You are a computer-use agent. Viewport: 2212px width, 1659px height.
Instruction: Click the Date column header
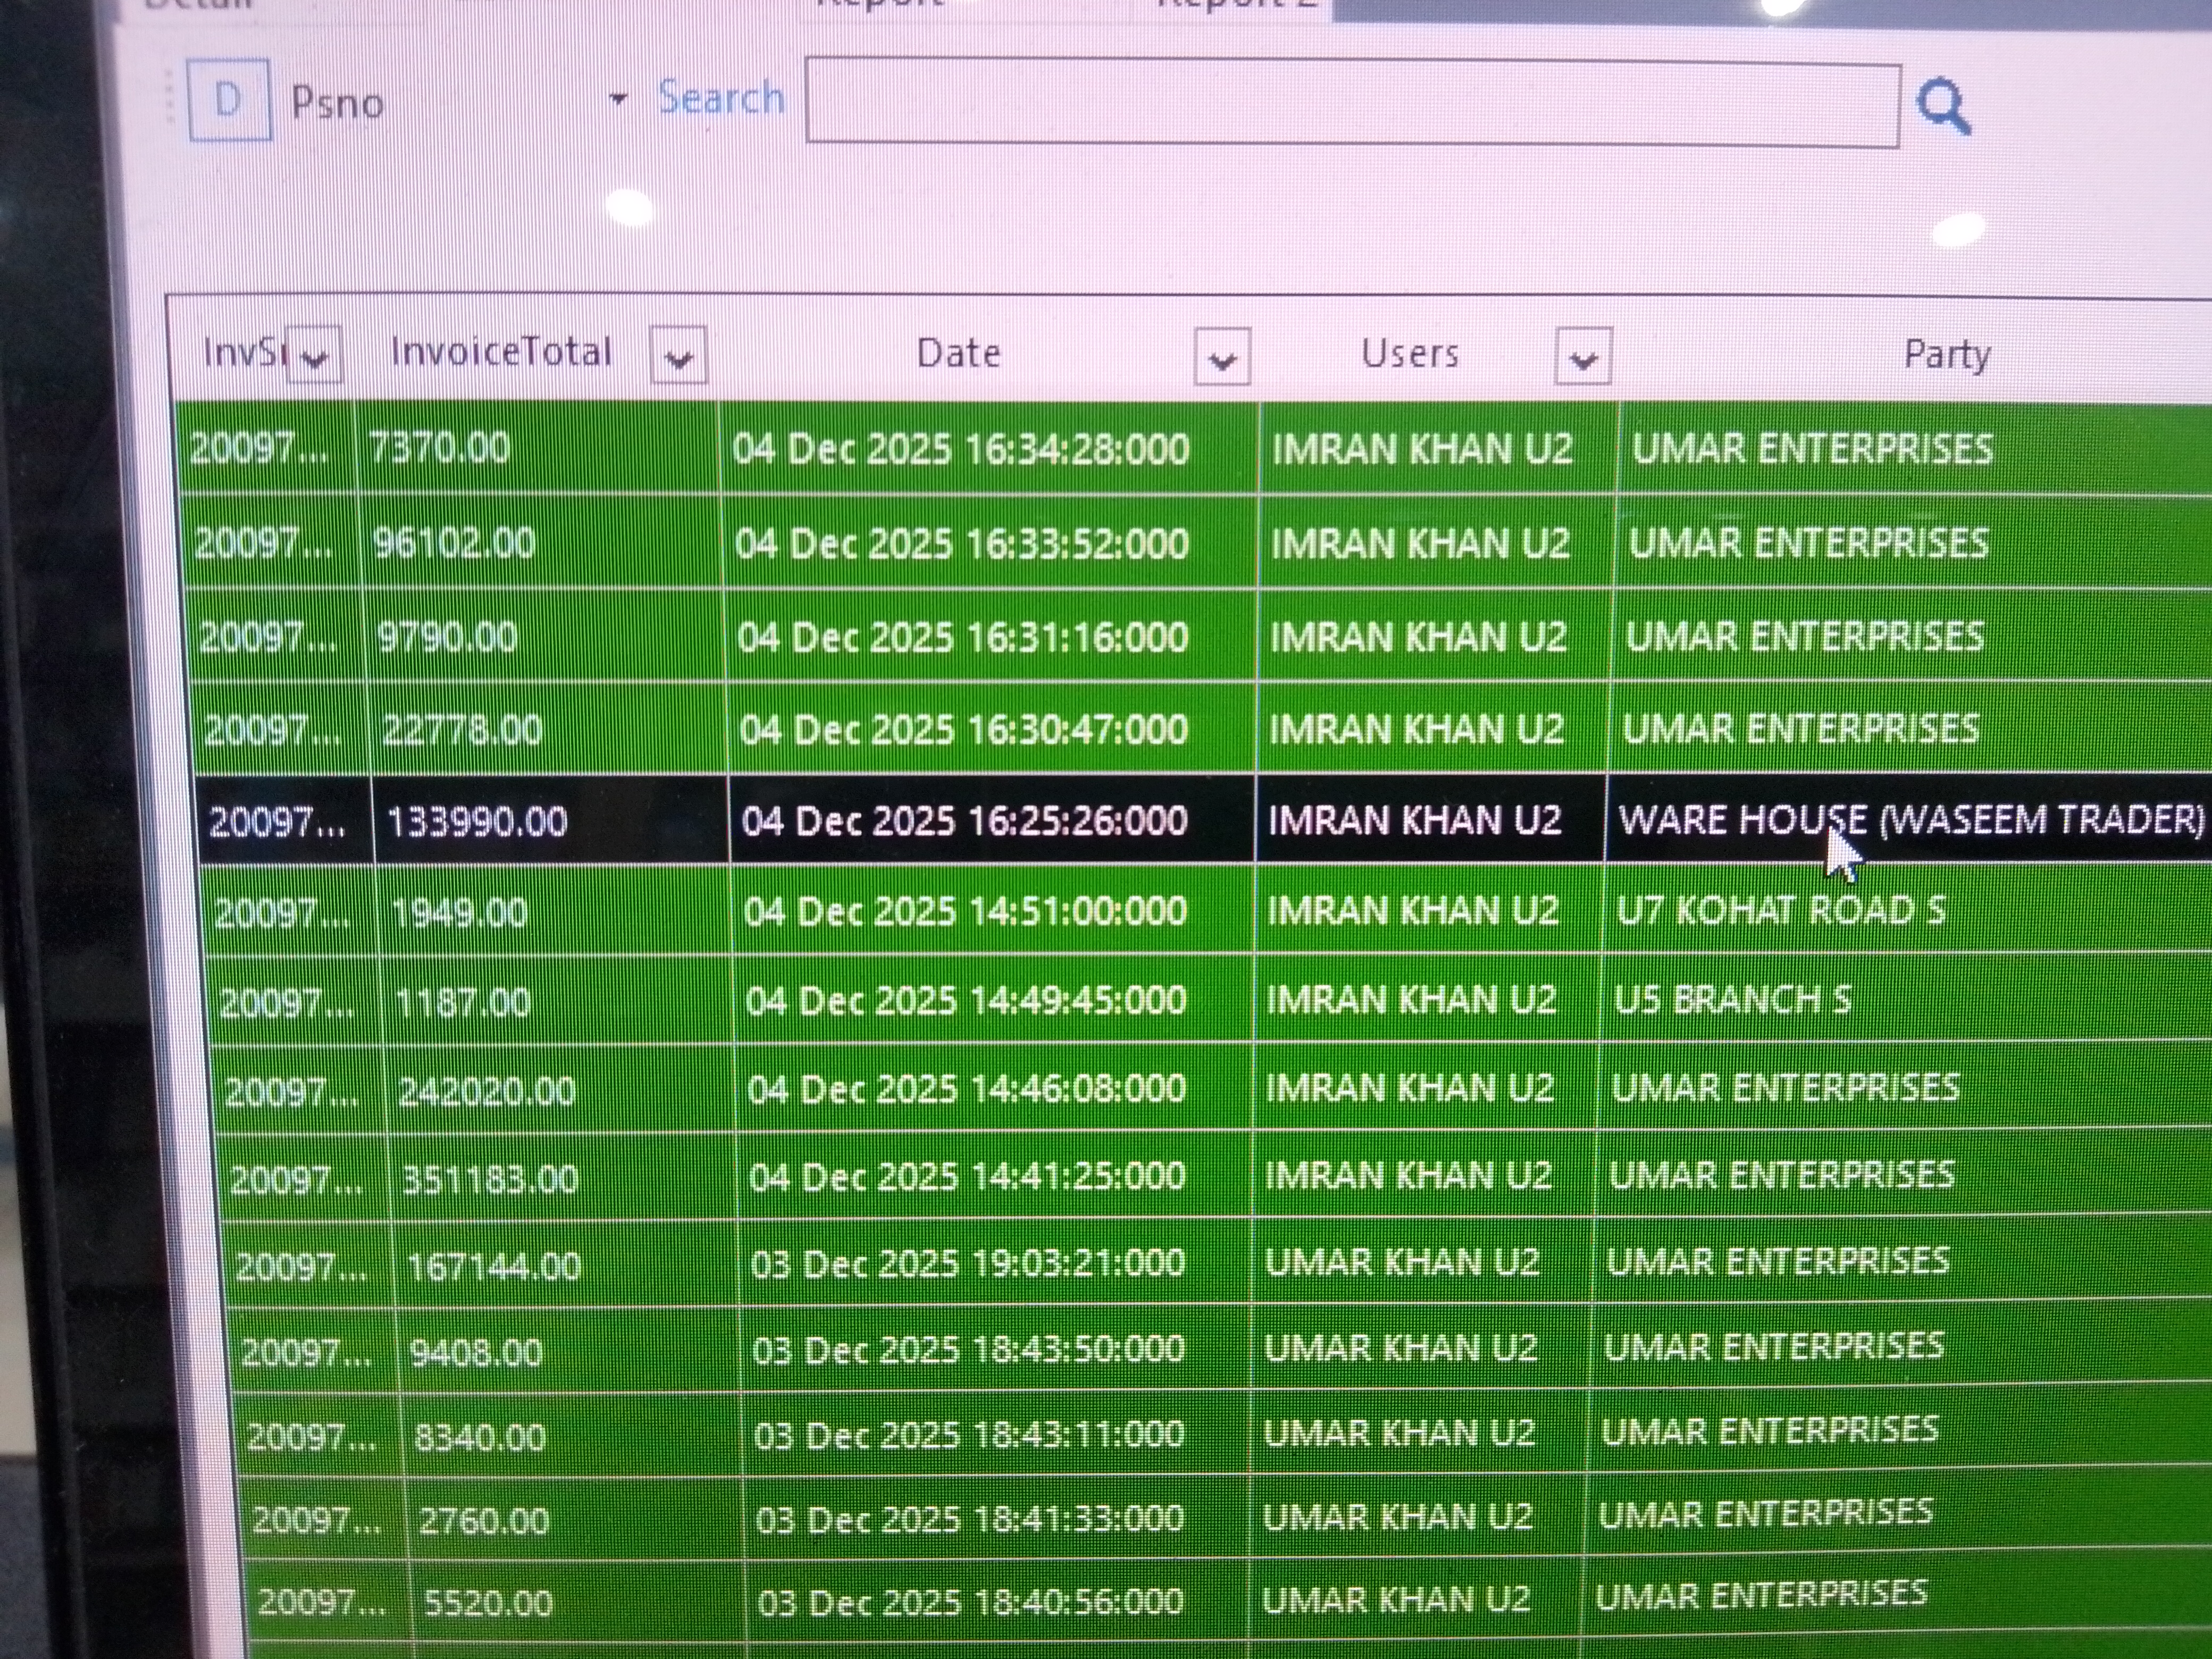957,353
